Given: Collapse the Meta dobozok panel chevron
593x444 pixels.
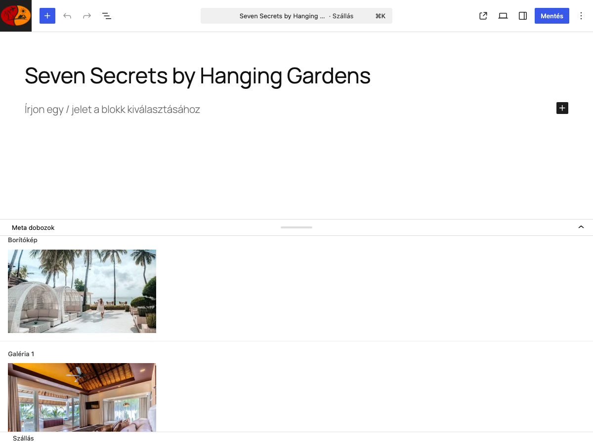Looking at the screenshot, I should 581,227.
